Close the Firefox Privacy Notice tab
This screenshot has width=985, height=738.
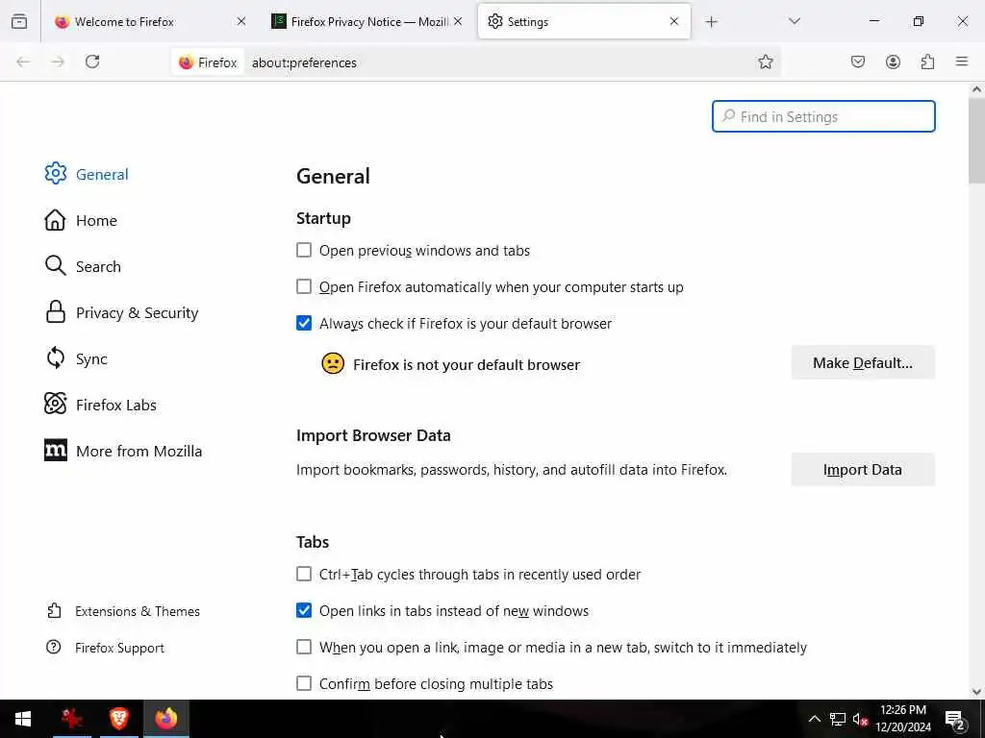pos(458,21)
